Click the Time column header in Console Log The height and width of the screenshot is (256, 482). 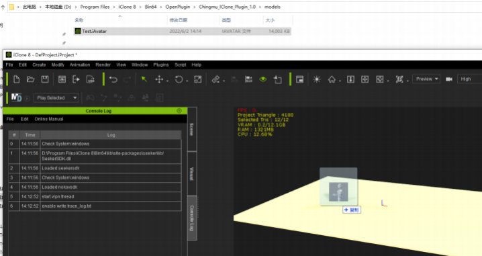coord(30,135)
